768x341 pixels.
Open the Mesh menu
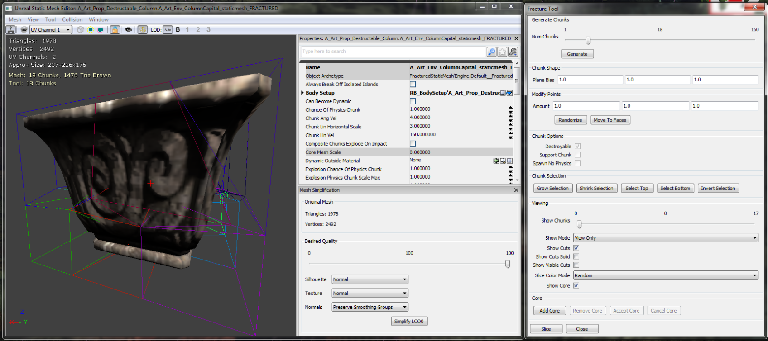click(x=14, y=19)
